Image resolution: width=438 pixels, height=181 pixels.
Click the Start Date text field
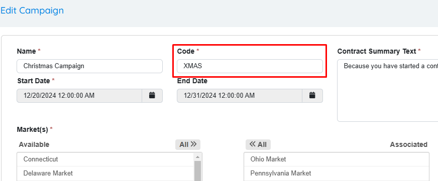point(79,96)
